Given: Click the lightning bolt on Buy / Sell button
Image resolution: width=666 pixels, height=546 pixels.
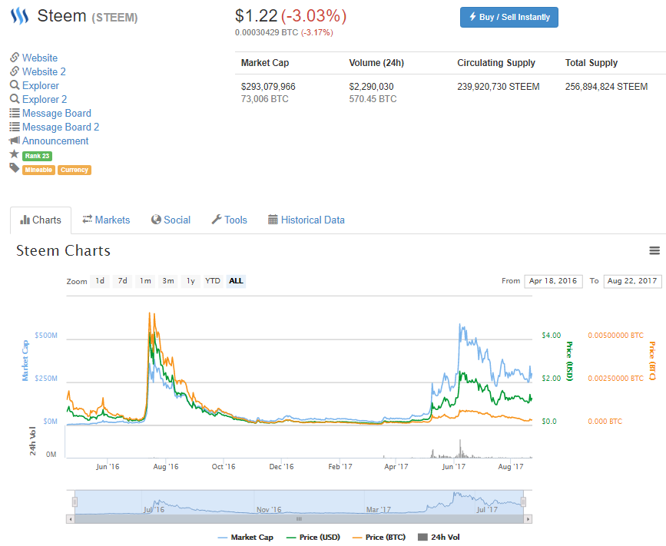Looking at the screenshot, I should tap(472, 17).
